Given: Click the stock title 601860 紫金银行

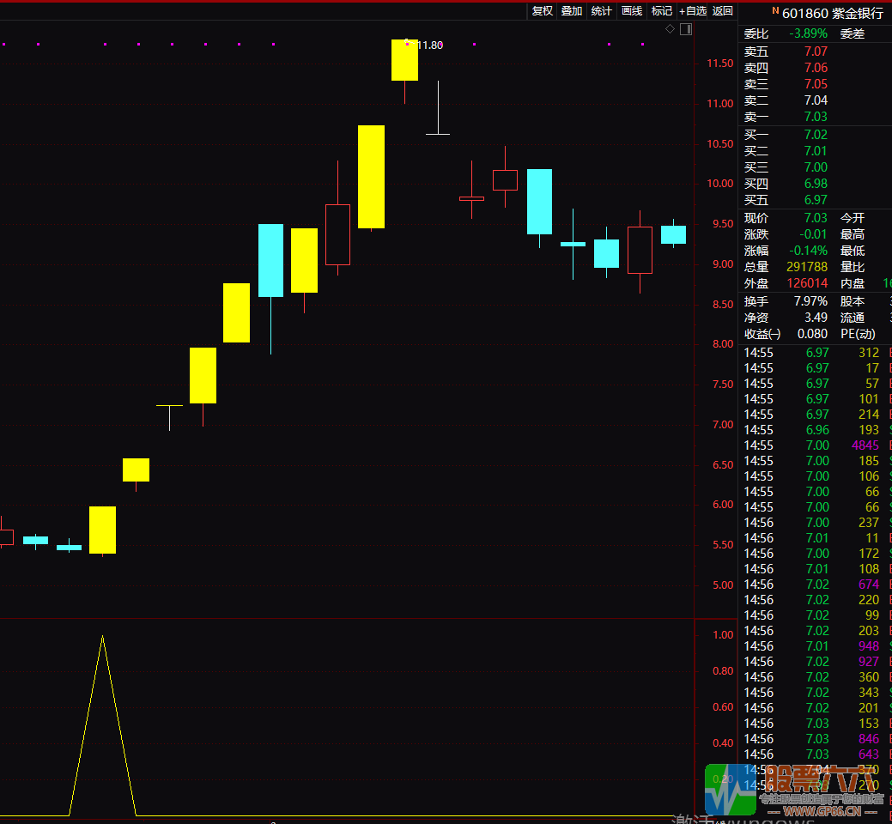Looking at the screenshot, I should click(x=832, y=14).
